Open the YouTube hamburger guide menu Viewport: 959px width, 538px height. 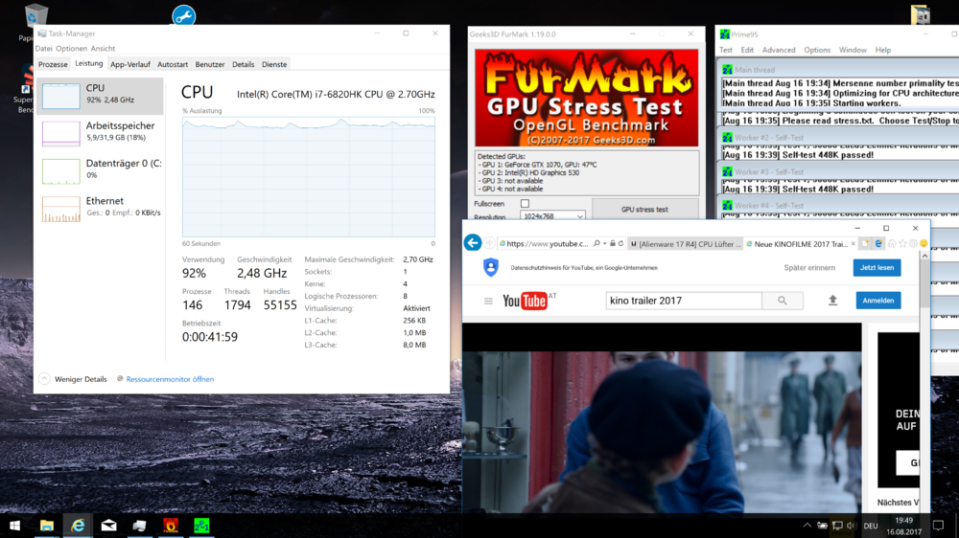tap(488, 301)
